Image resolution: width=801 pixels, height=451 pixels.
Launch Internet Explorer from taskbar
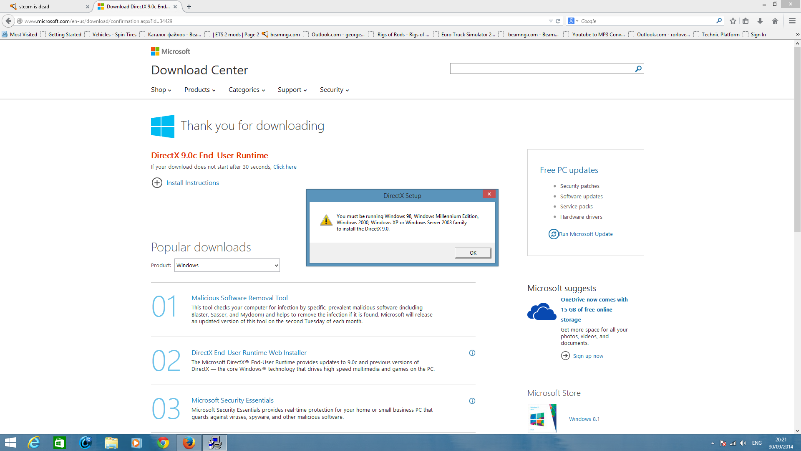click(34, 443)
